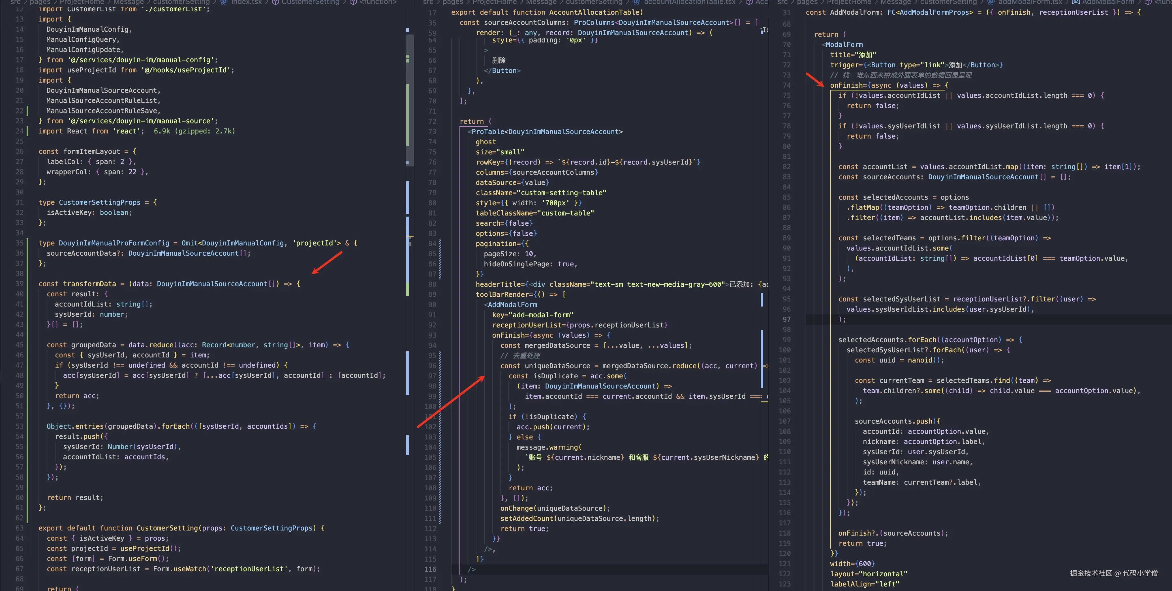Click the onFinish prop on line 74
Viewport: 1172px width, 591px height.
[846, 85]
